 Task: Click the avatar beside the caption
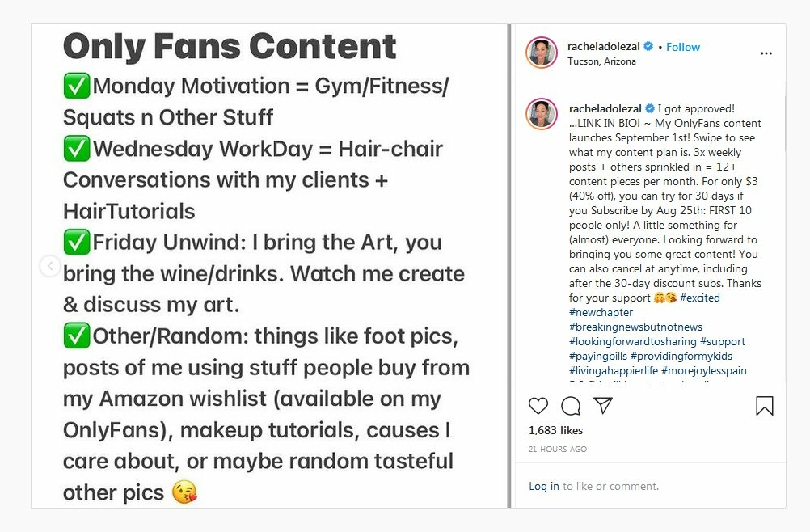coord(542,114)
